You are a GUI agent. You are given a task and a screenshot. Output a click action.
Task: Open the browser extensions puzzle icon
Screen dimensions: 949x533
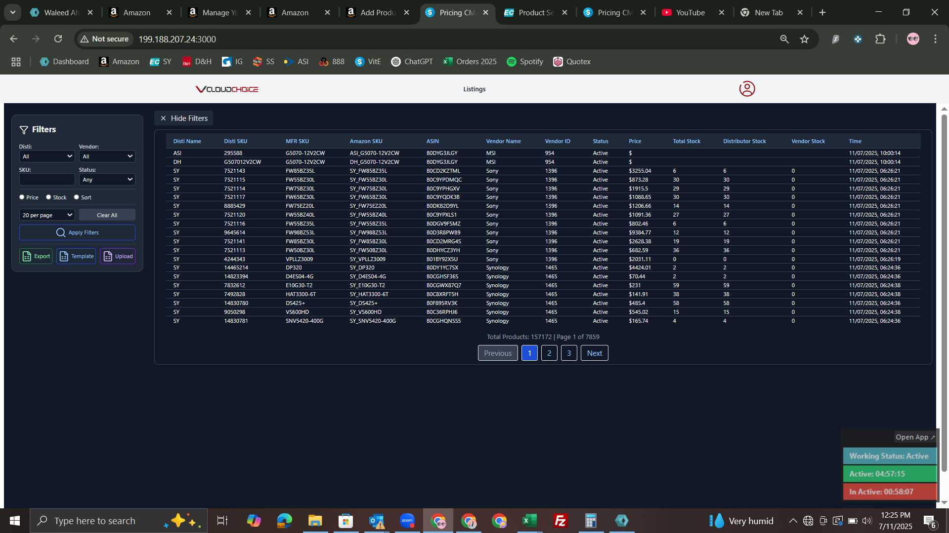pos(880,39)
